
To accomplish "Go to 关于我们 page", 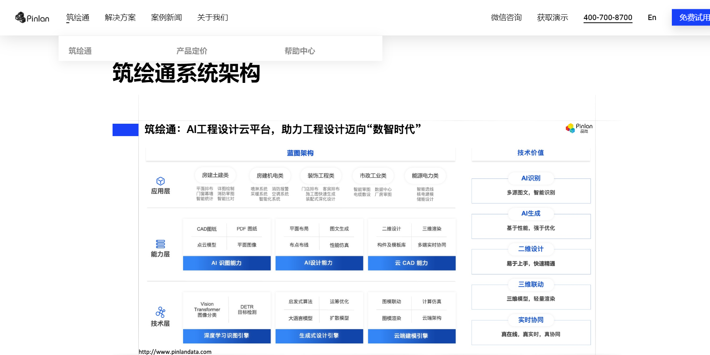I will (x=213, y=18).
